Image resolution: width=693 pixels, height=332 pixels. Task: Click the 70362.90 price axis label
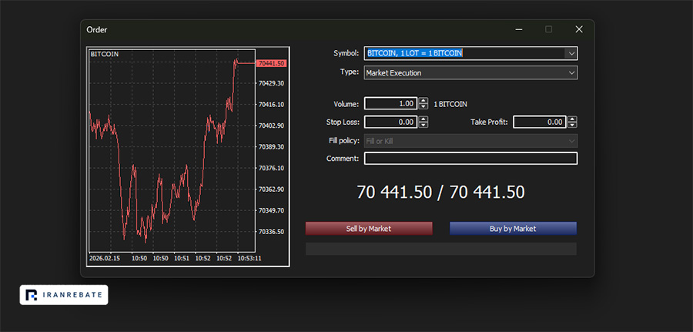point(271,189)
